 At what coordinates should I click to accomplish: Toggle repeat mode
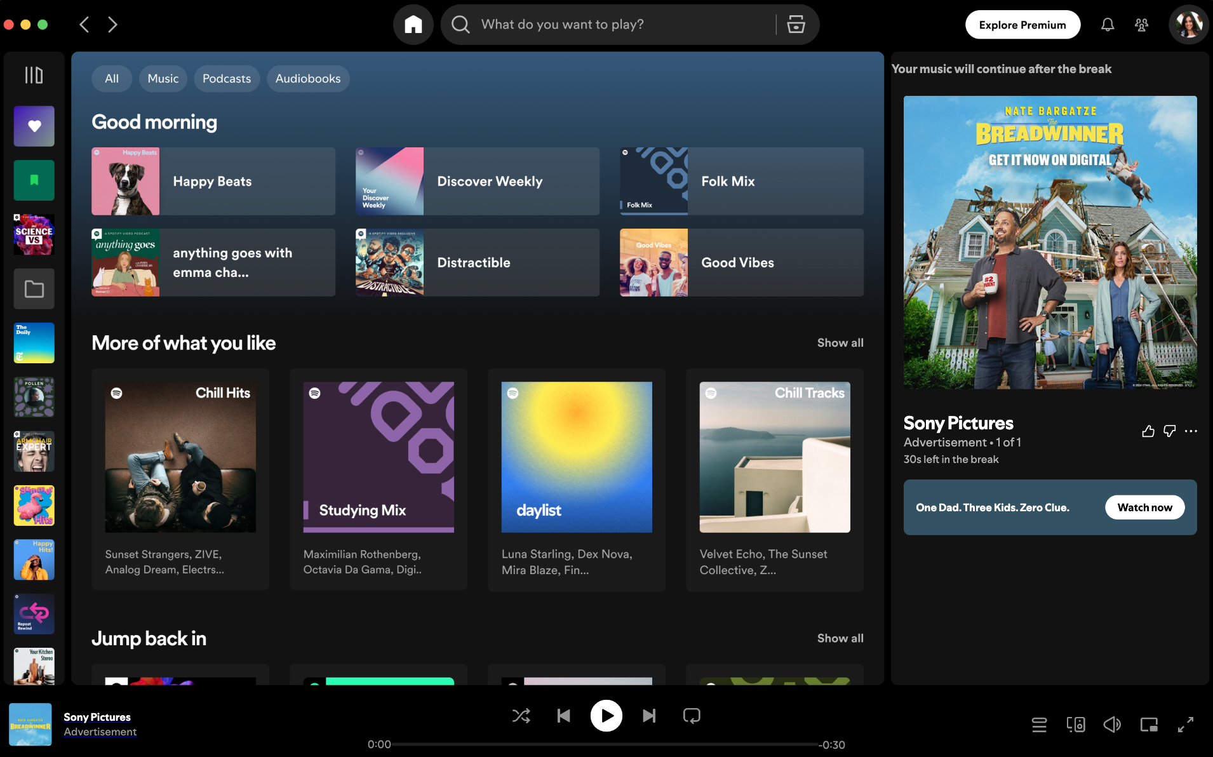click(x=692, y=716)
